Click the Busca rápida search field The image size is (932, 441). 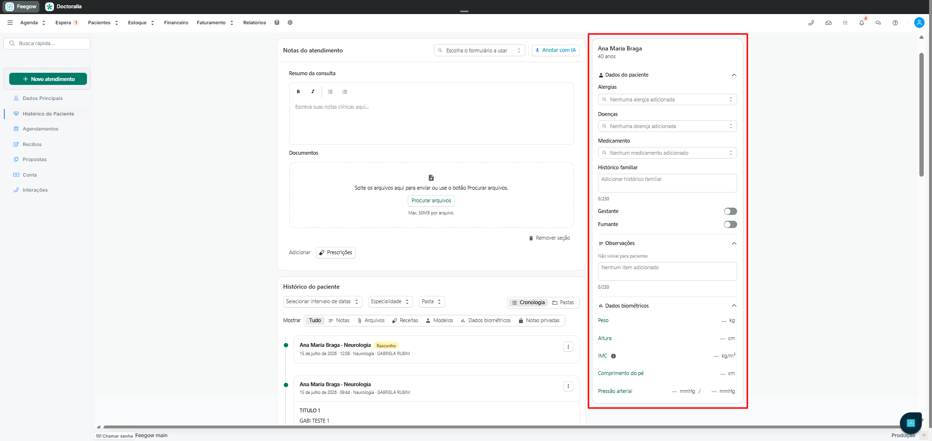47,44
